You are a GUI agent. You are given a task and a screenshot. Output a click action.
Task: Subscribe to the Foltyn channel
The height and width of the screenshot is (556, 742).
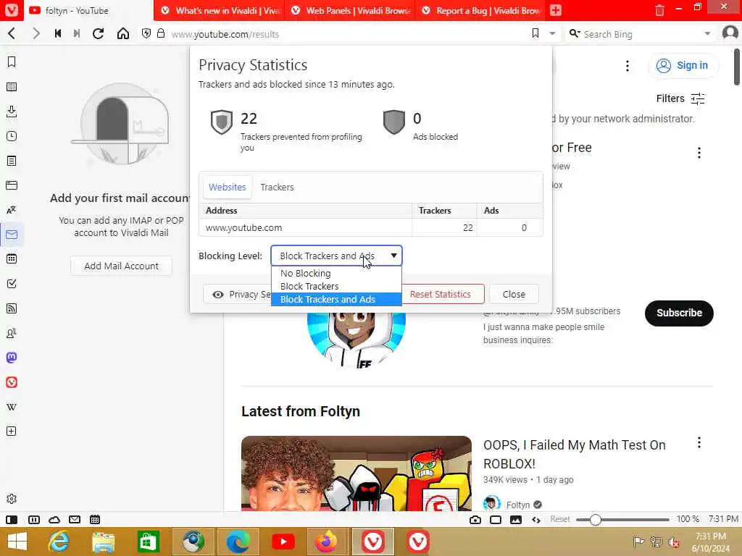coord(679,313)
